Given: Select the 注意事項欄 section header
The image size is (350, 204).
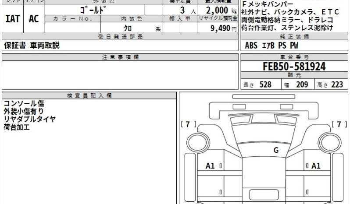Looking at the screenshot, I should tap(120, 57).
